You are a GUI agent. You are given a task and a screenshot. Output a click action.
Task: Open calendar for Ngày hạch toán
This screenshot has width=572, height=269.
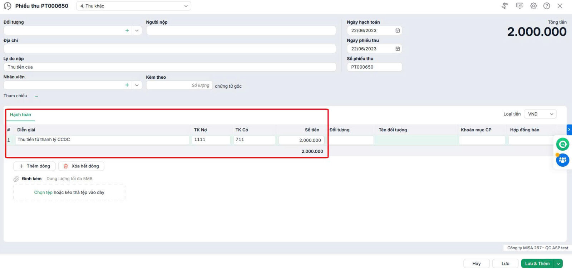(x=398, y=30)
